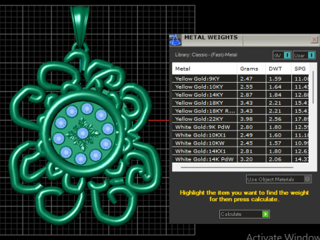Click the pendant bail loop at top
The height and width of the screenshot is (240, 320).
click(x=80, y=25)
